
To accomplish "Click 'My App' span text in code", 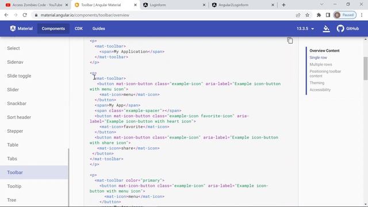I will [116, 105].
